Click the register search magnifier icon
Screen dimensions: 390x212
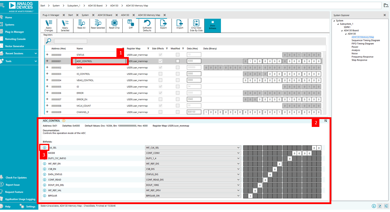tap(49, 41)
